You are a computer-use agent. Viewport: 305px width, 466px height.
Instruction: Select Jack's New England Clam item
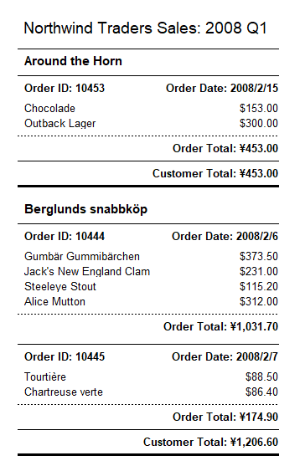click(x=87, y=272)
